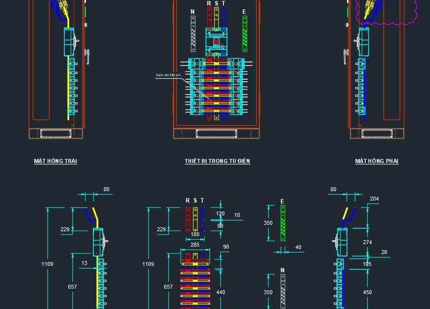The image size is (430, 309).
Task: Click the 285 width dimension in center detail
Action: [x=195, y=245]
